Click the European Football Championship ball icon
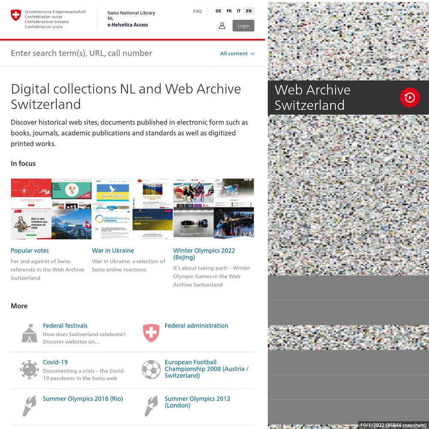 151,370
